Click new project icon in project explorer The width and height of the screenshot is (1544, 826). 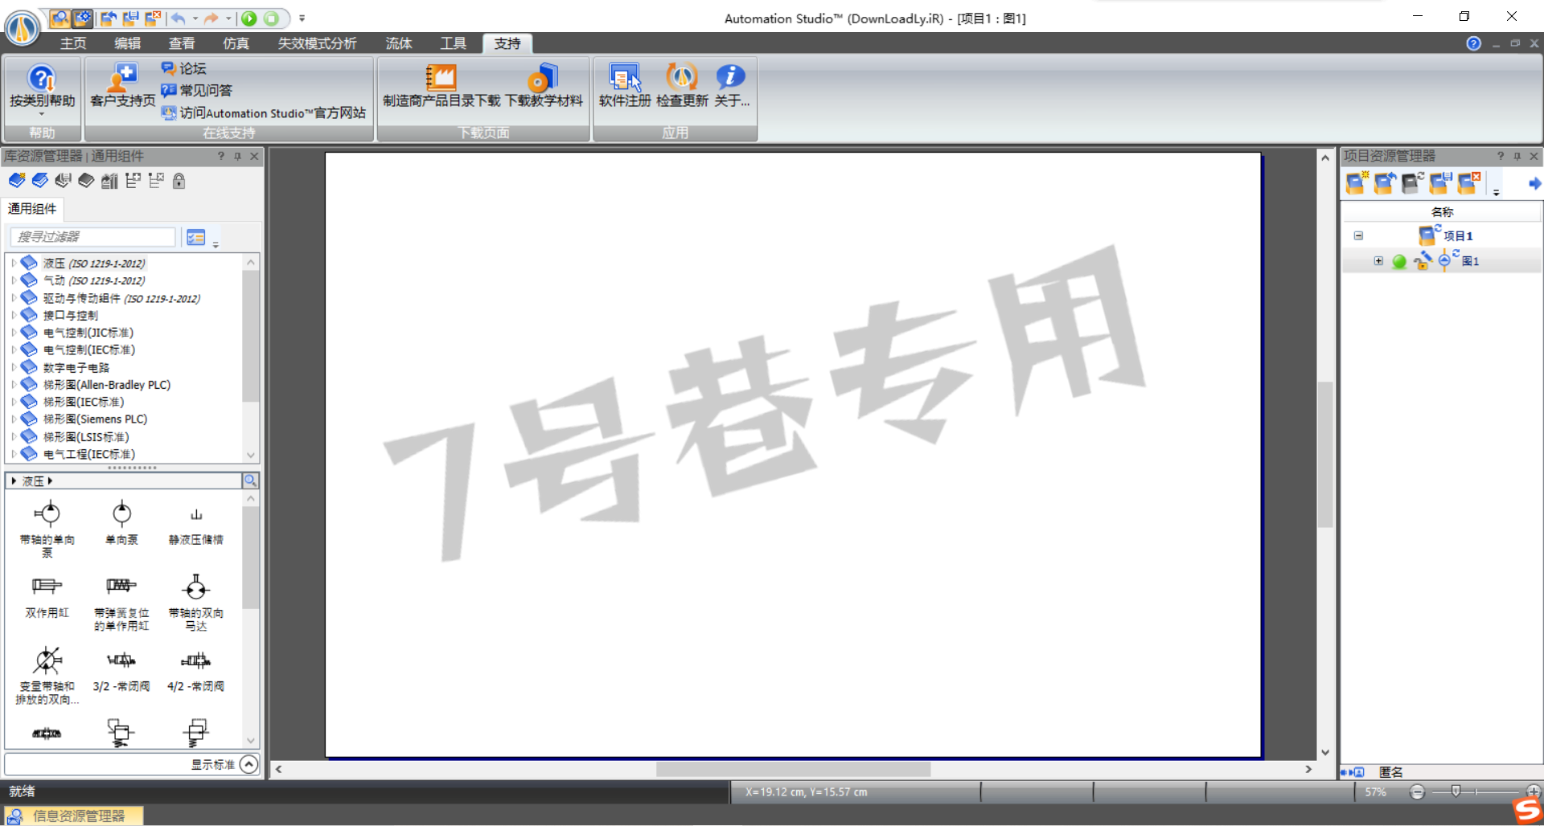[1357, 183]
